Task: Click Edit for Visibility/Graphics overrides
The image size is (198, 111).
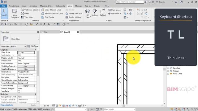Action: (x=26, y=66)
